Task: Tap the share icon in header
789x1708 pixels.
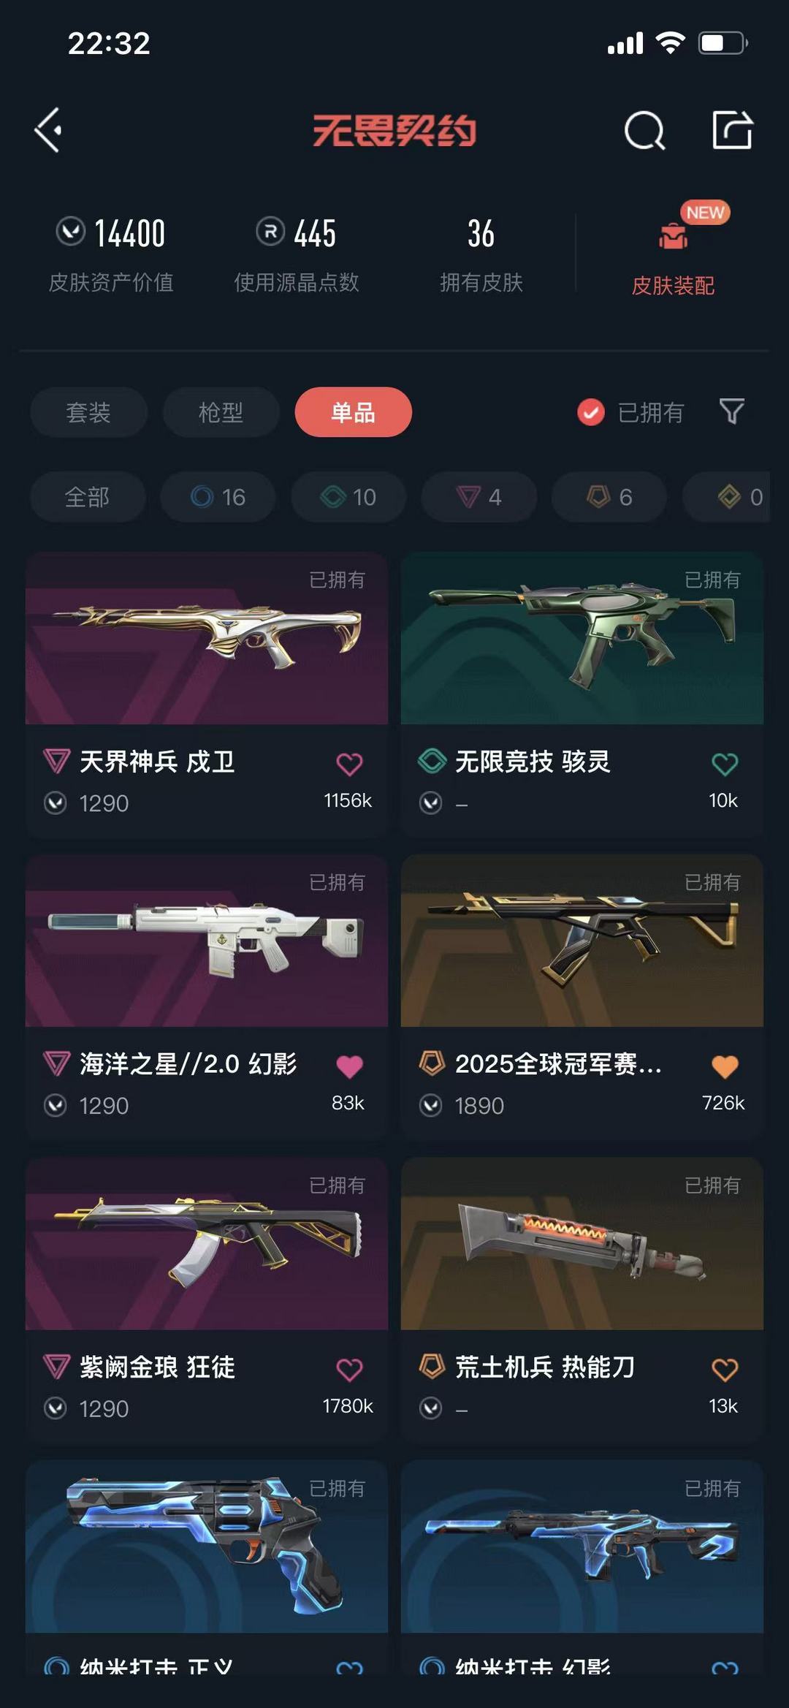Action: tap(732, 130)
